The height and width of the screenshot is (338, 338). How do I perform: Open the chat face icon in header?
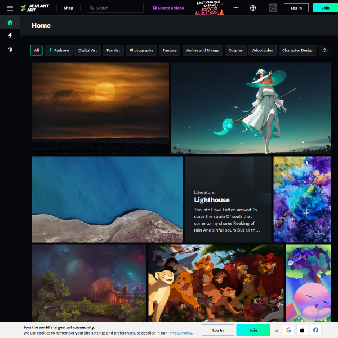(x=273, y=8)
